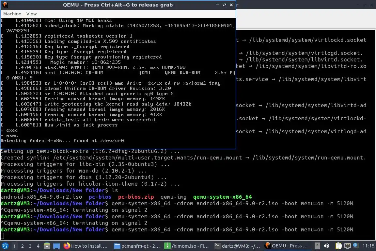Click 'pc-bios' directory in ls output
The width and height of the screenshot is (376, 251).
(100, 197)
